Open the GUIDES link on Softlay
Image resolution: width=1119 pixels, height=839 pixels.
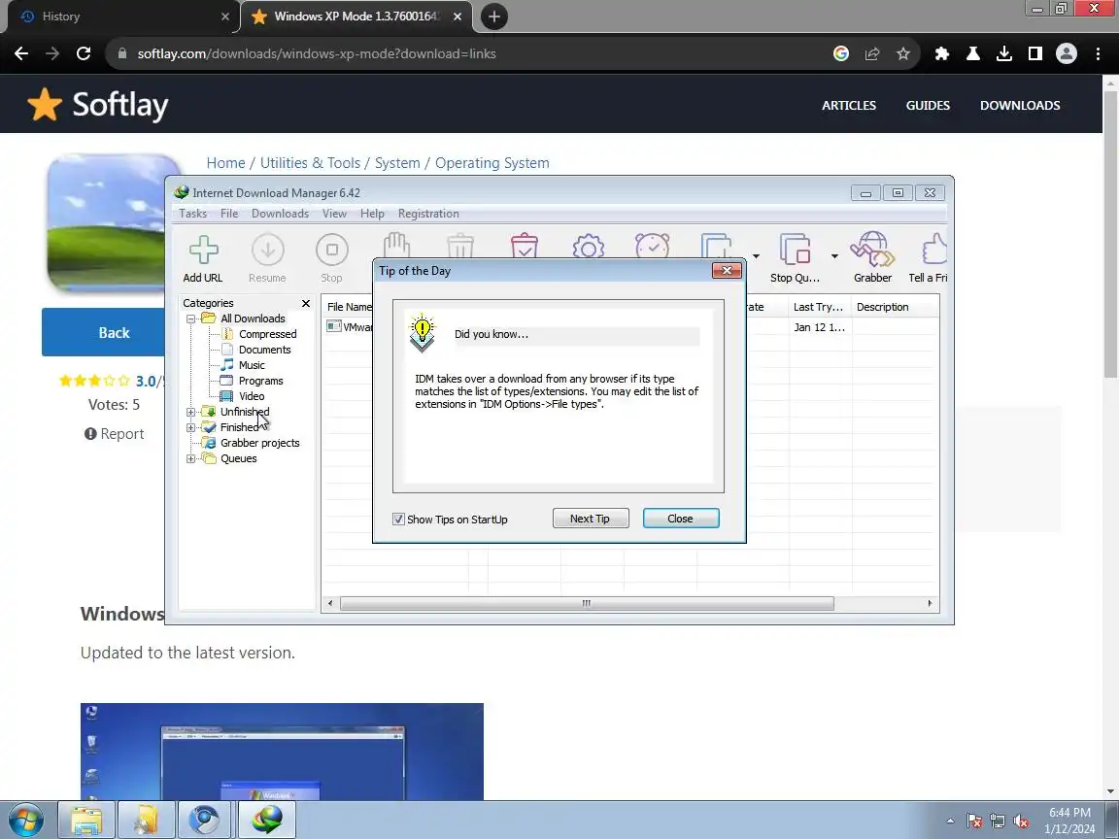928,105
